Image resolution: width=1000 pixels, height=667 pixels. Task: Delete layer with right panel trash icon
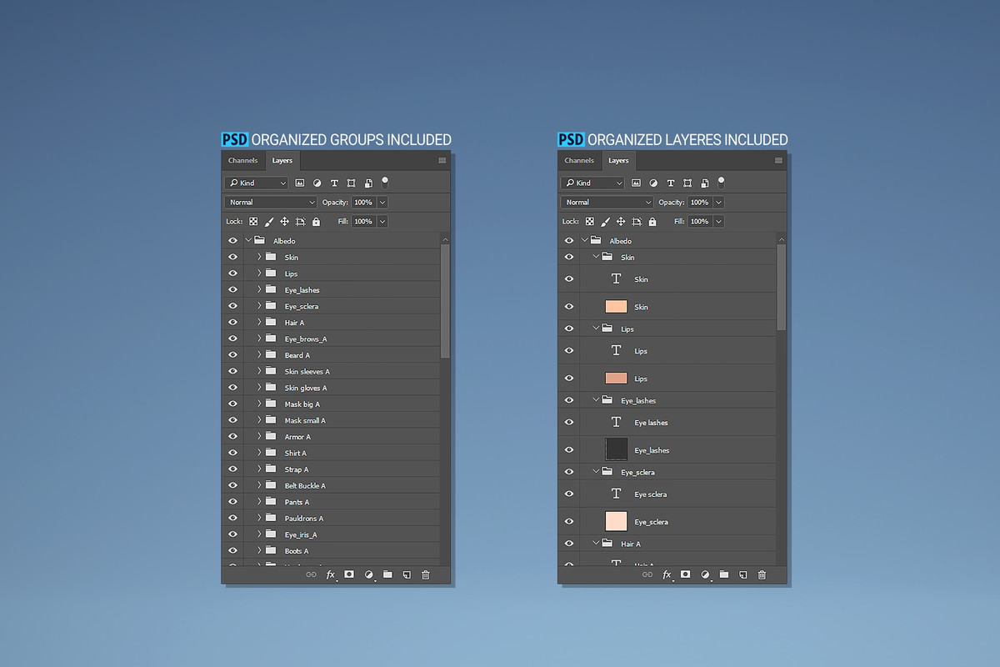tap(762, 574)
